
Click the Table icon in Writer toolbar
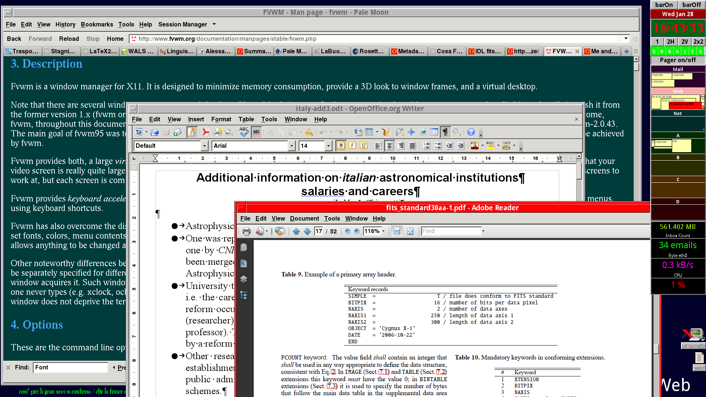click(x=369, y=132)
